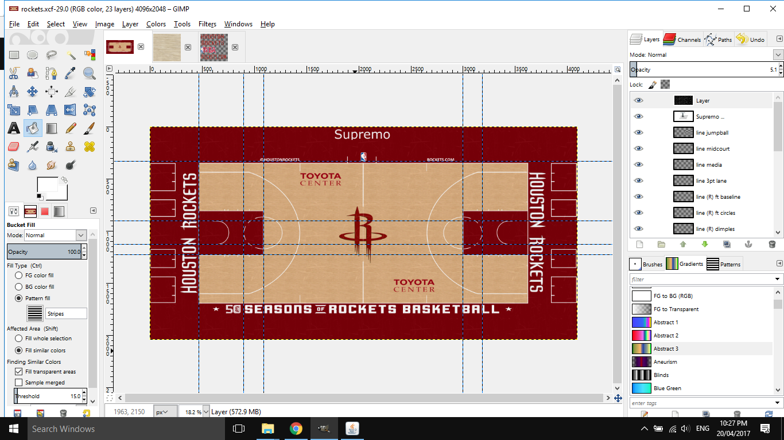This screenshot has width=784, height=440.
Task: Switch to the Patterns tab
Action: coord(724,264)
